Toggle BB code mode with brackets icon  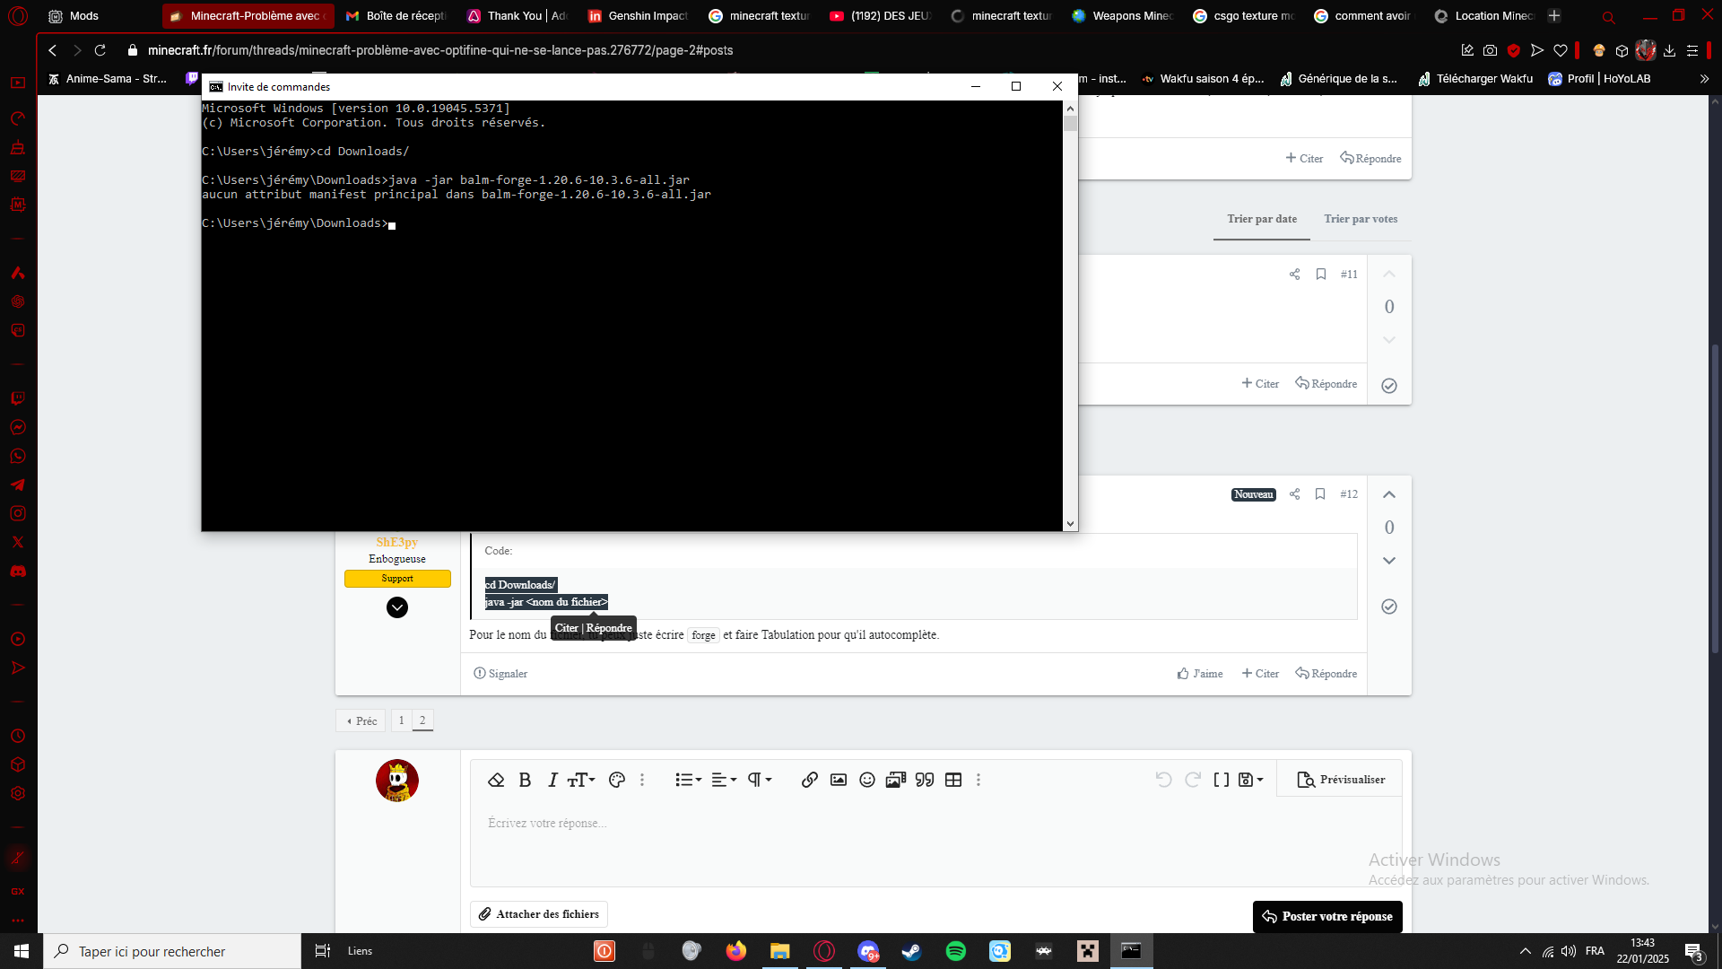pos(1222,780)
